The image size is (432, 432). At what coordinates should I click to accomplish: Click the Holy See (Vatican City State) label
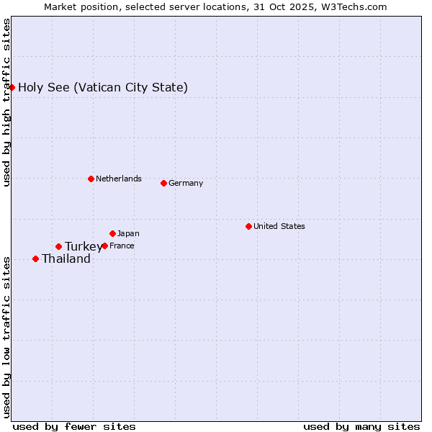click(x=103, y=88)
